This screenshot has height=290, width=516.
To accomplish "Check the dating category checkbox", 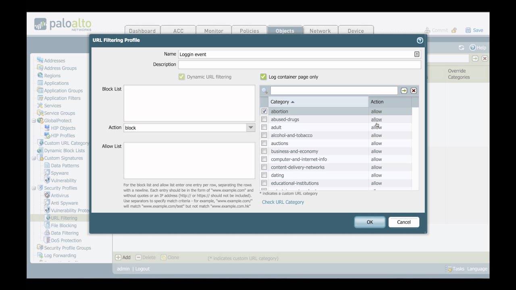I will pos(264,175).
